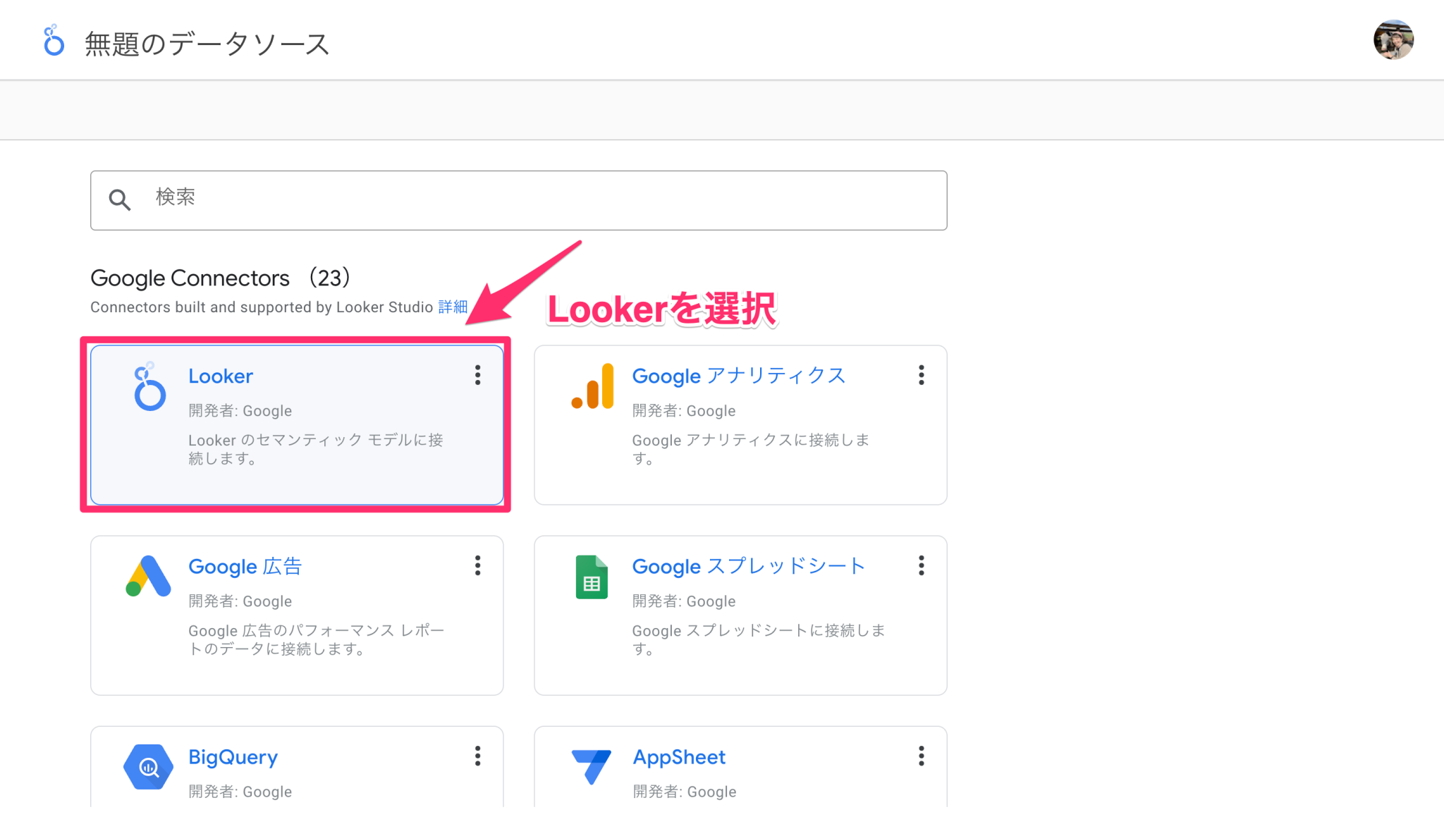
Task: Click the Google スプレッドシート connector icon
Action: coord(592,577)
